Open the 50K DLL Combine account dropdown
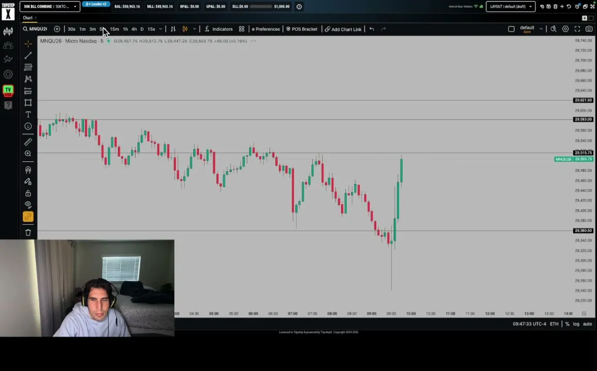Image resolution: width=597 pixels, height=371 pixels. [50, 7]
